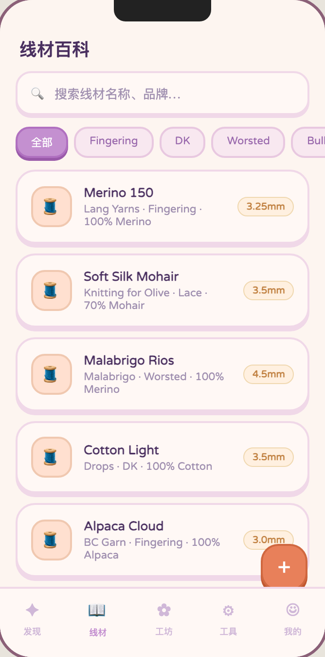Screen dimensions: 325x657
Task: Tap the Merino 150 yarn spool icon
Action: point(51,207)
